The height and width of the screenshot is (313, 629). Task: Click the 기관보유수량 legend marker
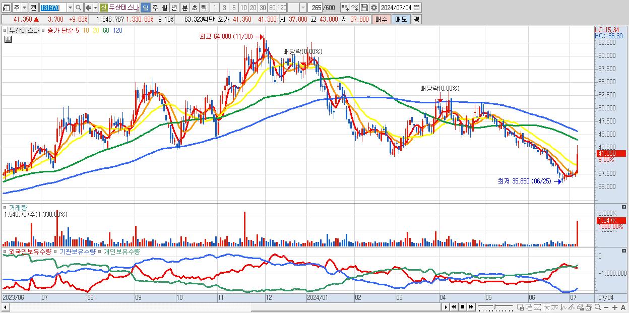(x=56, y=251)
